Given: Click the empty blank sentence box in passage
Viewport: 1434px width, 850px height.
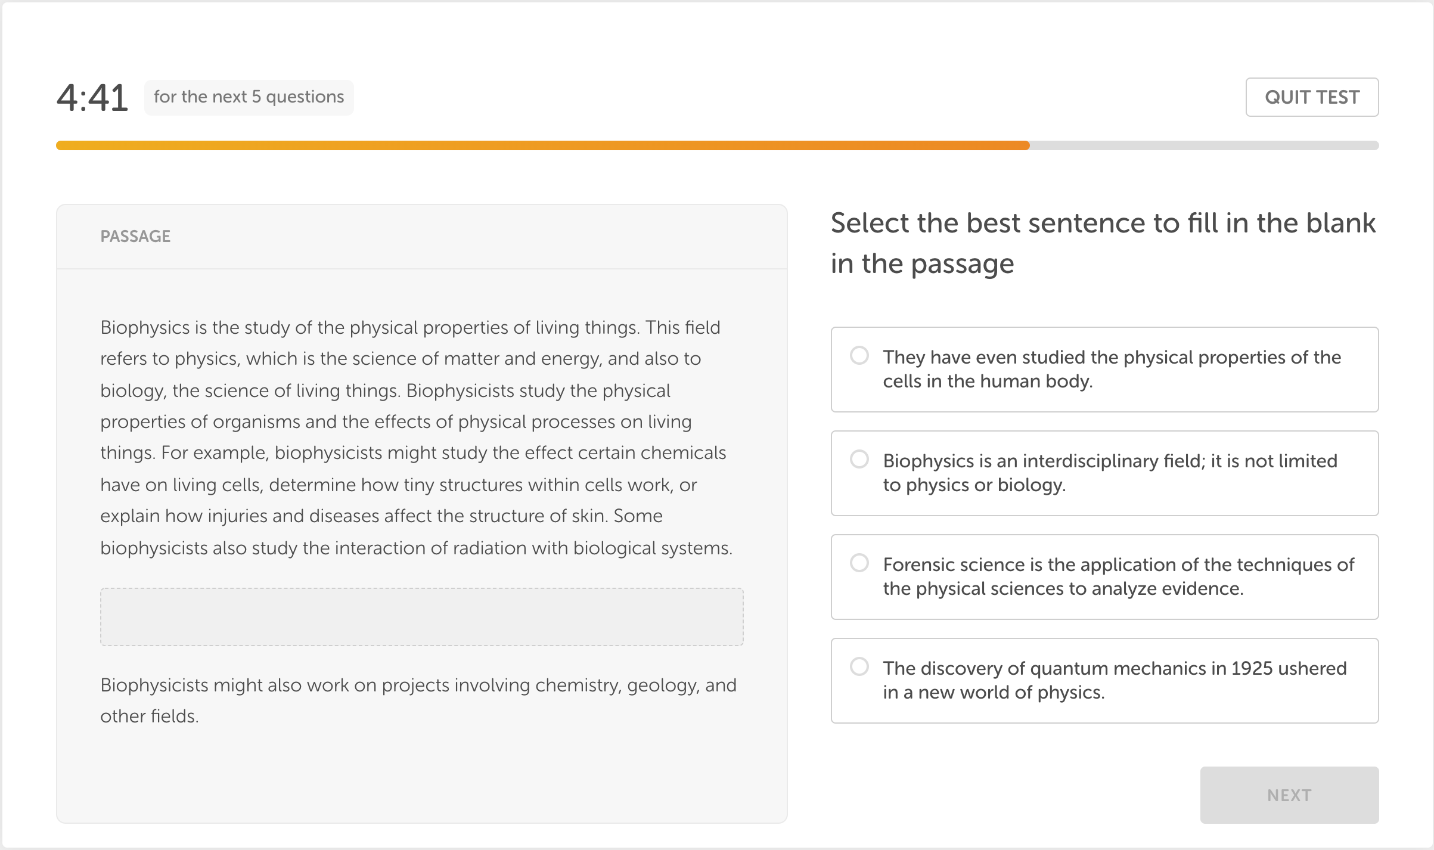Looking at the screenshot, I should click(421, 617).
